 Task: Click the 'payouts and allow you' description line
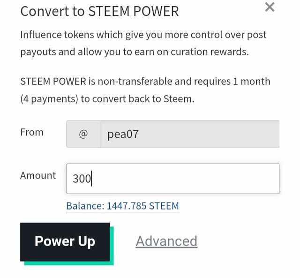pos(135,52)
